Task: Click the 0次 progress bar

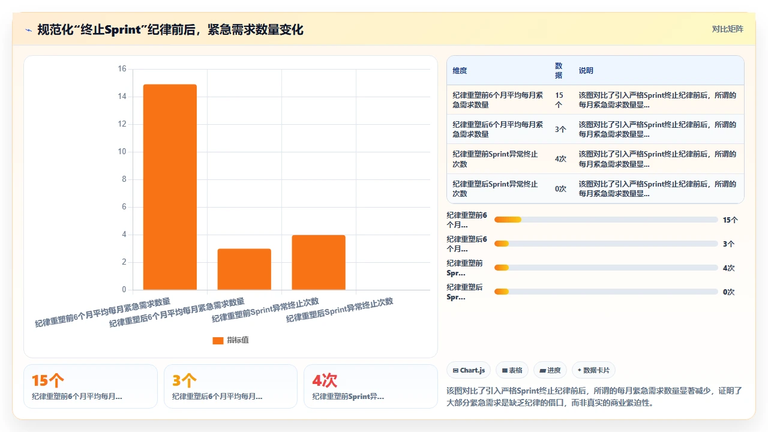Action: pyautogui.click(x=606, y=292)
